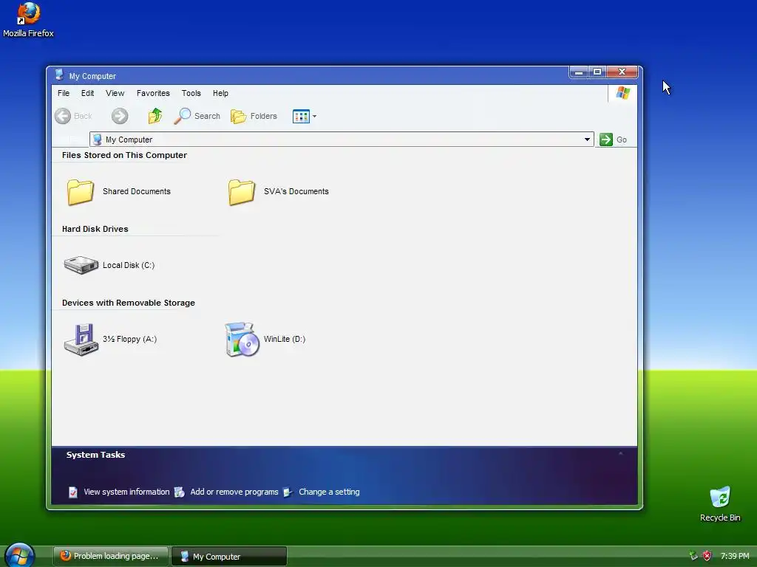Click the SVA's Documents label
The image size is (757, 567).
[x=296, y=191]
